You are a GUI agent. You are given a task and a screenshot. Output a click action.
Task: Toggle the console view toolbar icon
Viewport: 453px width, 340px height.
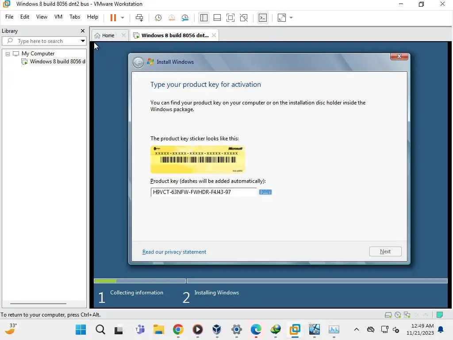click(263, 18)
